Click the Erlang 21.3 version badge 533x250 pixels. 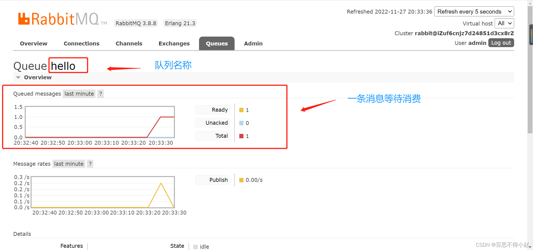pos(180,23)
